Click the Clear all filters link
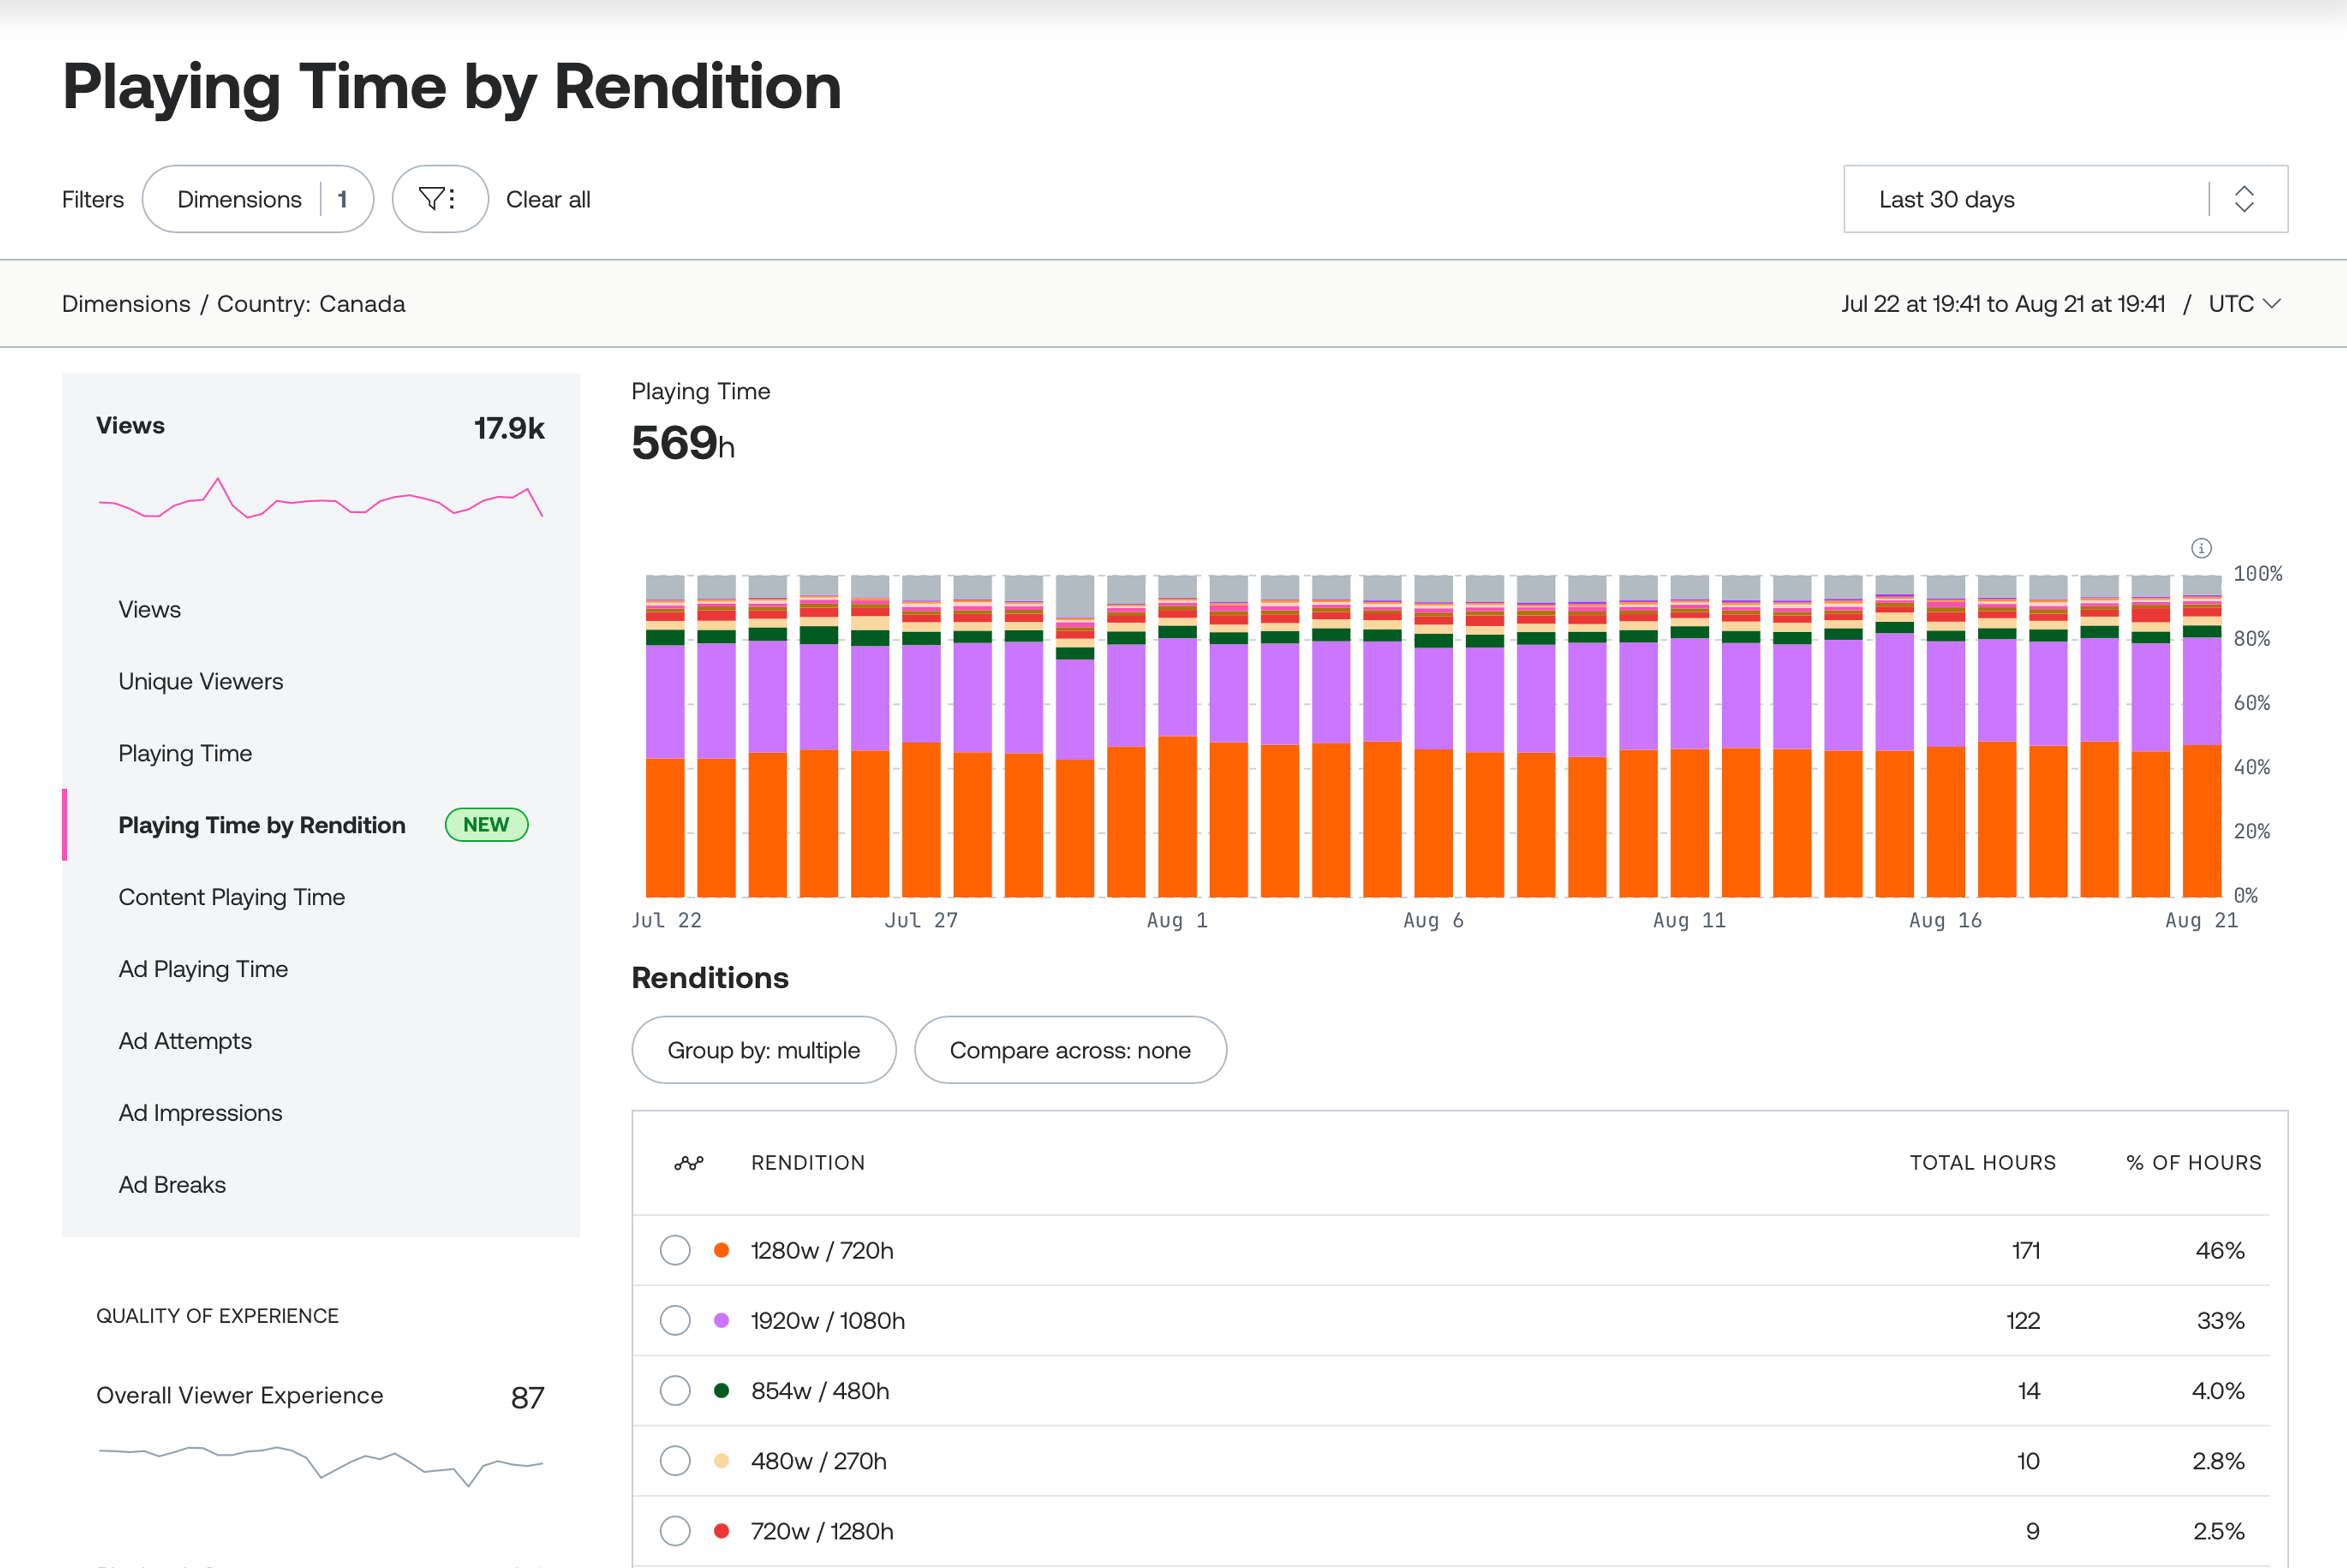This screenshot has height=1568, width=2347. coord(548,199)
